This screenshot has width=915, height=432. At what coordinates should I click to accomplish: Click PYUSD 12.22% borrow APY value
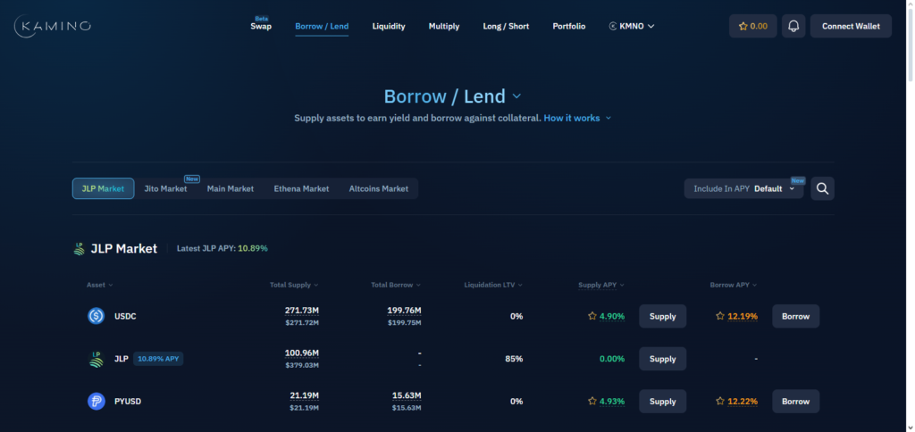[743, 401]
